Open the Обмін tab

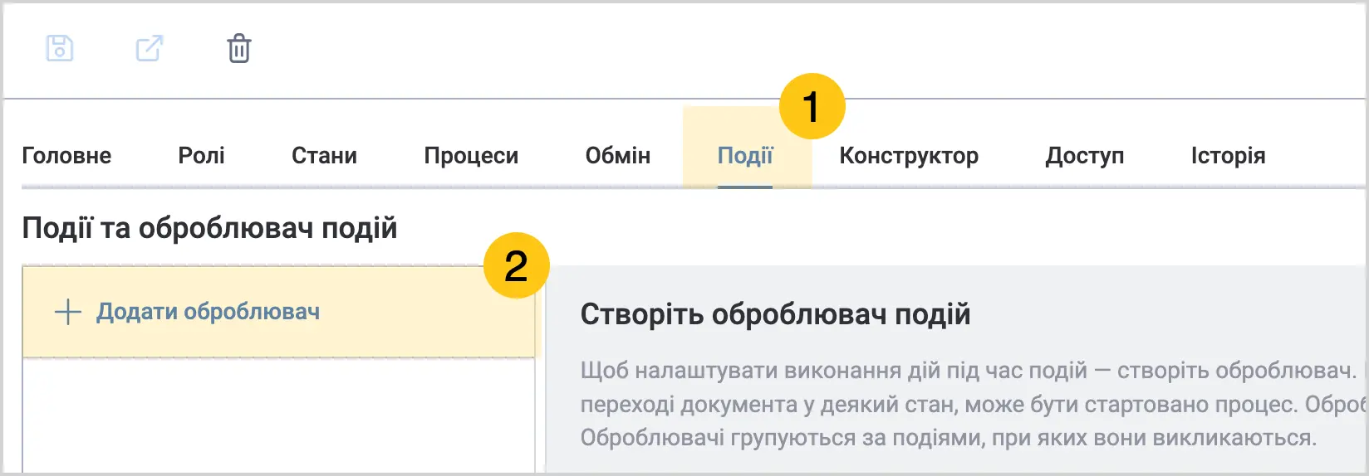tap(618, 155)
